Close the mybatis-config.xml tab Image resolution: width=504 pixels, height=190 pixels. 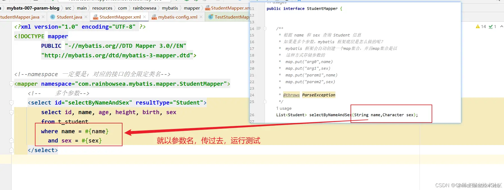[x=201, y=17]
